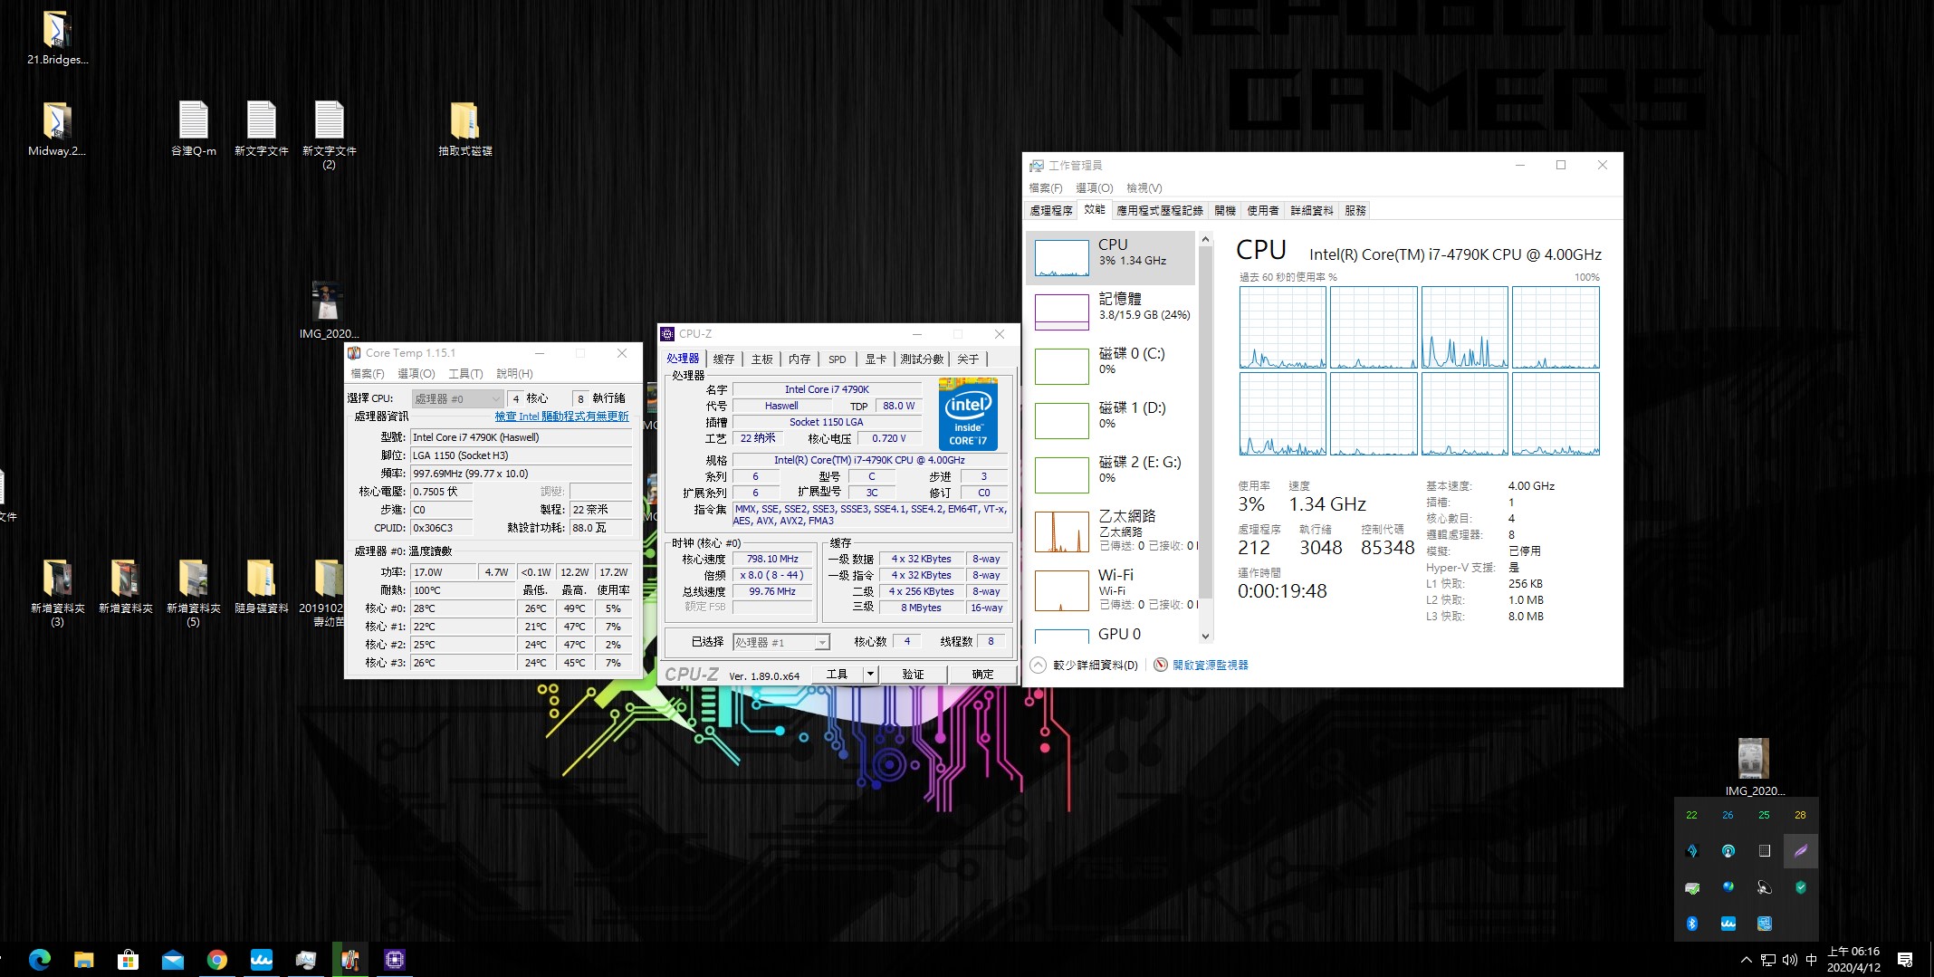Launch Microsoft Store from the taskbar
1934x977 pixels.
[129, 960]
